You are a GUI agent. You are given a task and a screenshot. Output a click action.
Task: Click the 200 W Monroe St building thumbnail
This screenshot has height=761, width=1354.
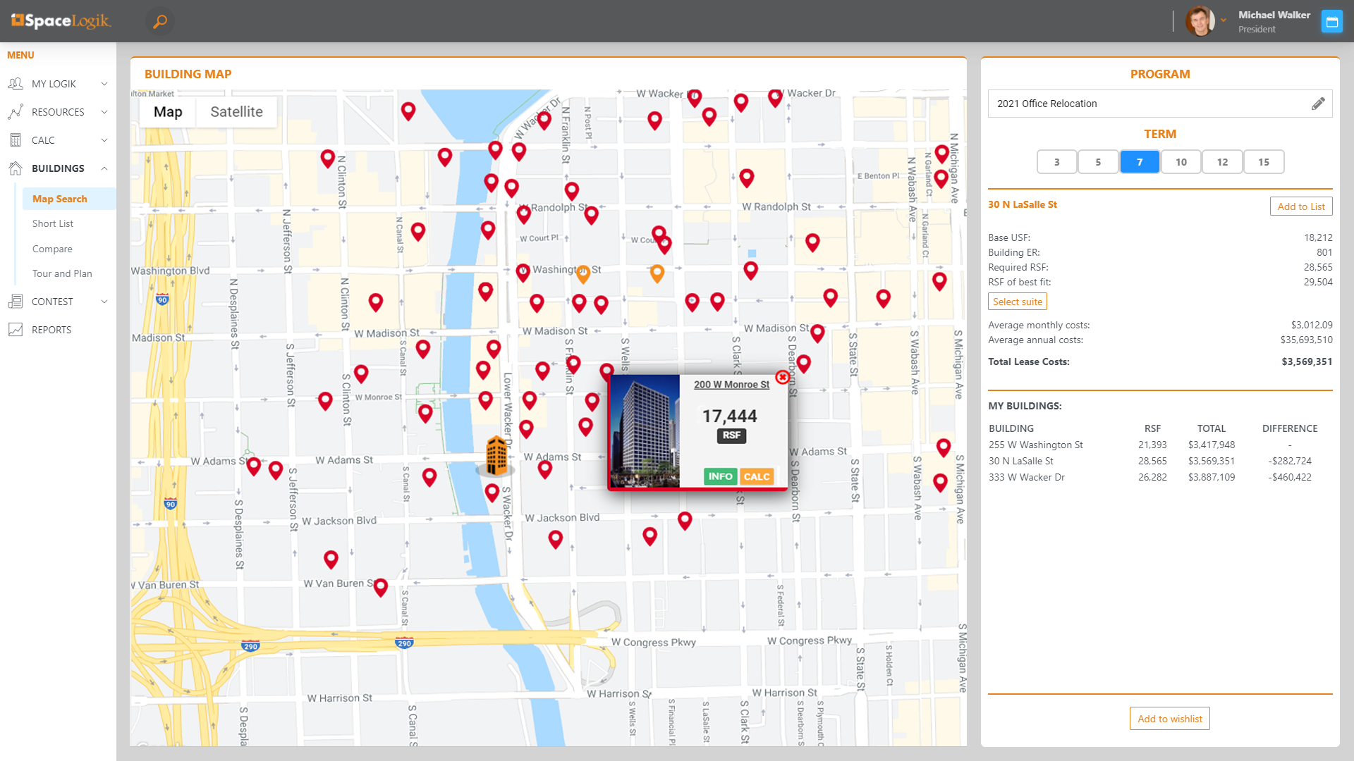click(x=644, y=431)
